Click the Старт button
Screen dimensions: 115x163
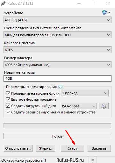coord(72,148)
